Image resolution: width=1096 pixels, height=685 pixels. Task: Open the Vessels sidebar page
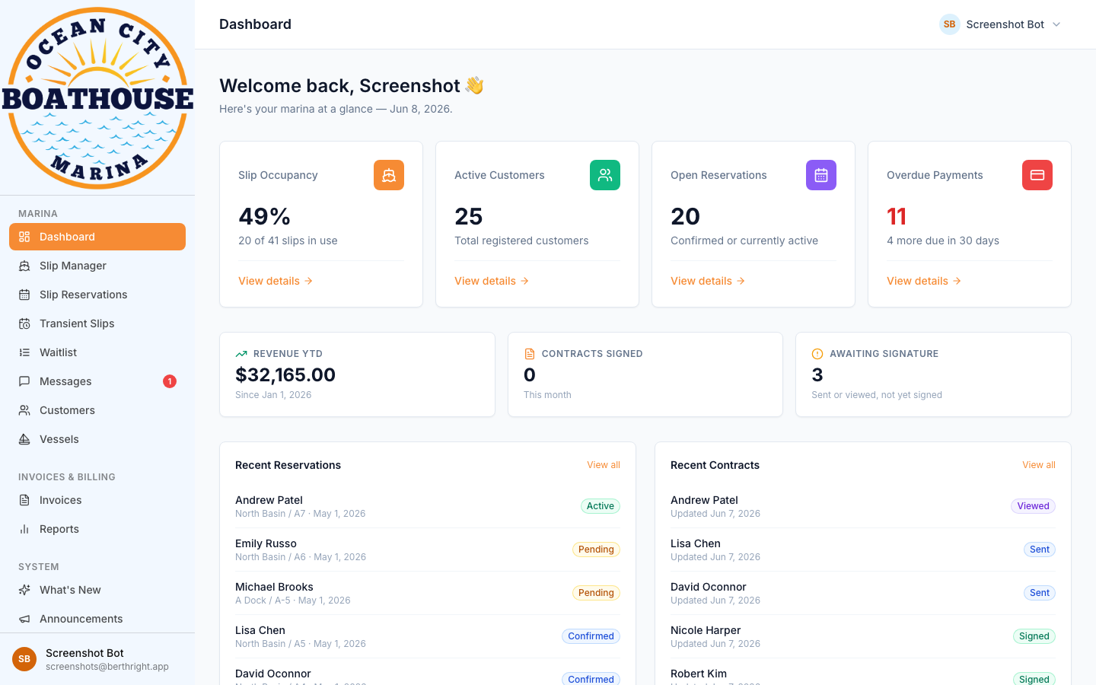97,439
